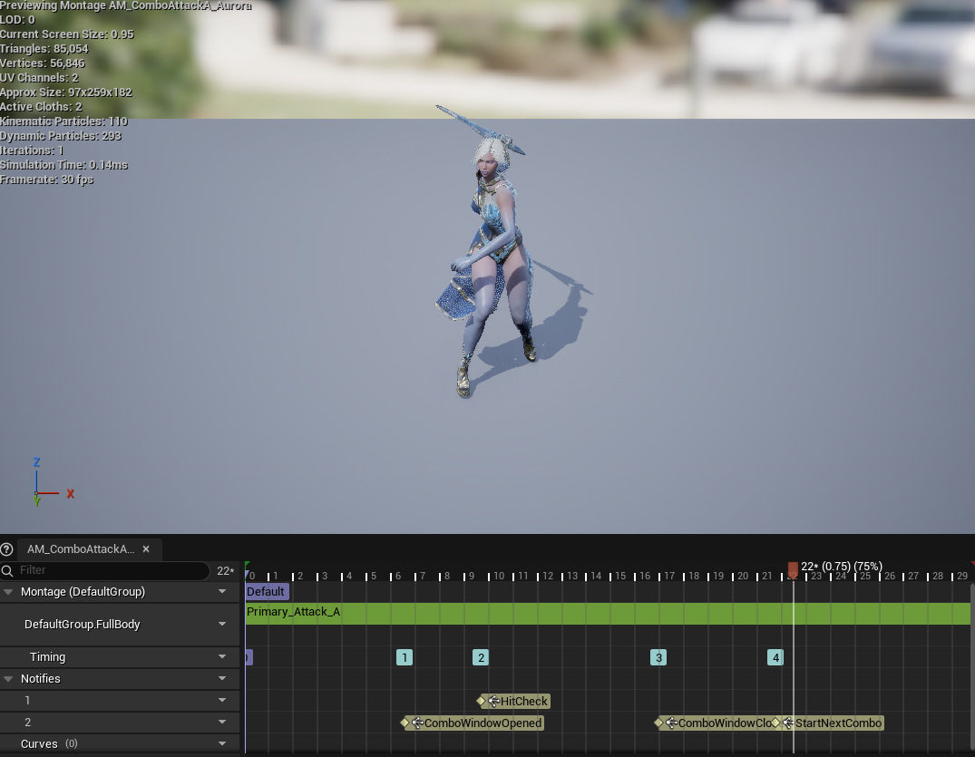Image resolution: width=975 pixels, height=757 pixels.
Task: Select the Default montage section
Action: pyautogui.click(x=266, y=592)
